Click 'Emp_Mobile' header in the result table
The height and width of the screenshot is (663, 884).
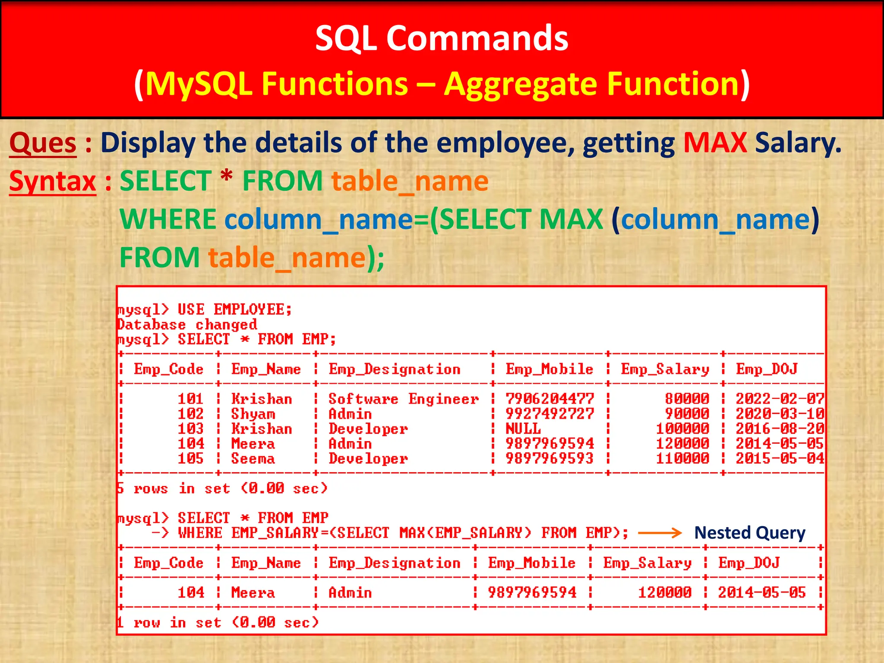tap(532, 563)
